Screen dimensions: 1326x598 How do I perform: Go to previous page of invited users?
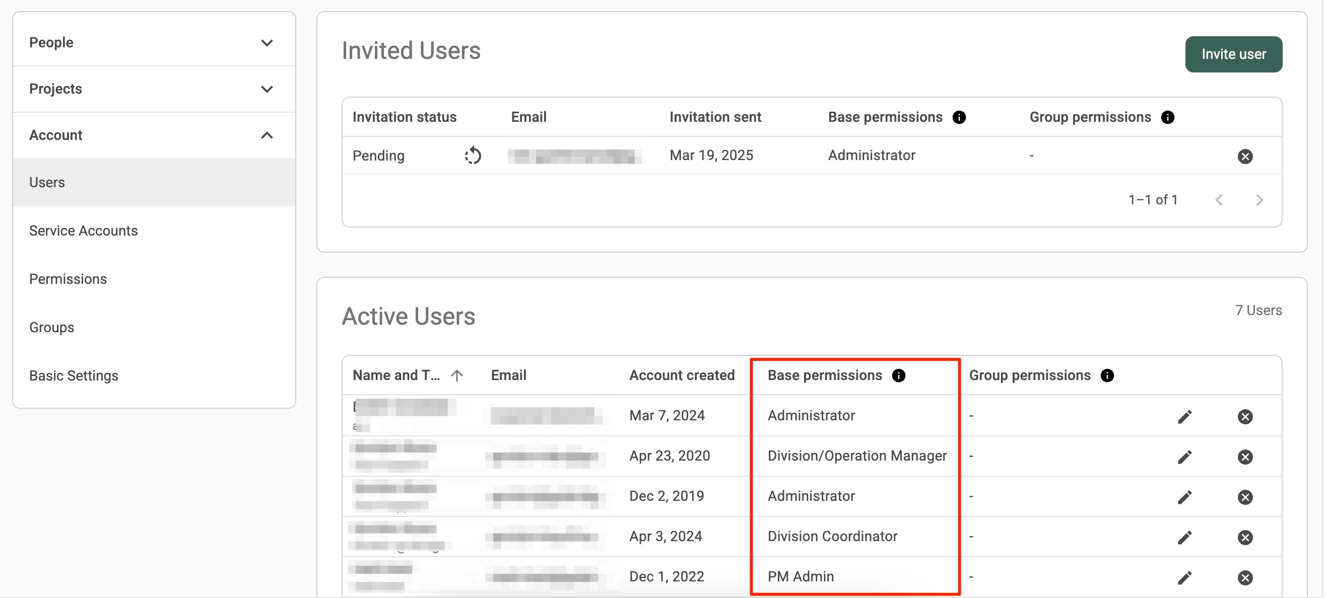pyautogui.click(x=1218, y=199)
